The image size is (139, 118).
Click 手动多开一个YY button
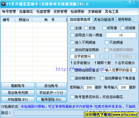(51, 93)
